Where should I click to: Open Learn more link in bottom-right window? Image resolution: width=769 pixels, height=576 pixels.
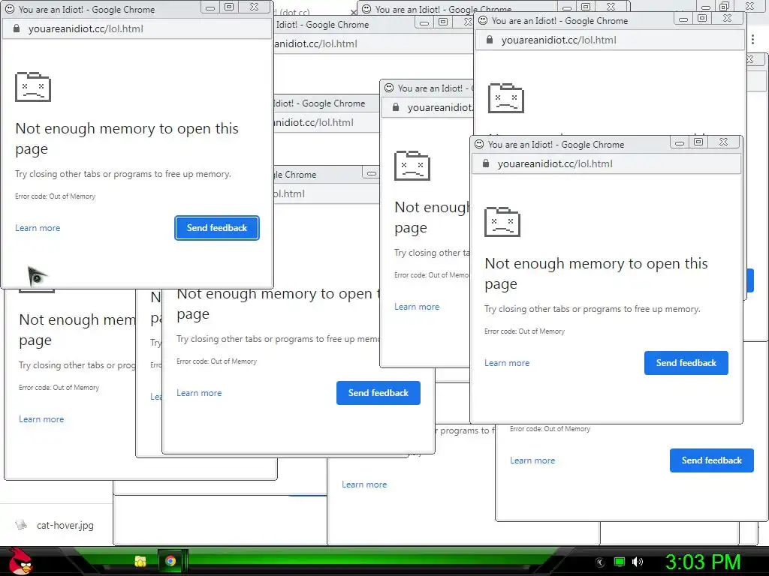pyautogui.click(x=532, y=460)
